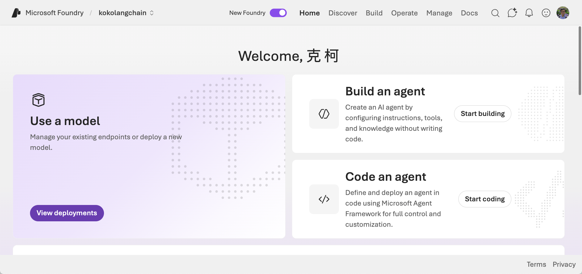Click the Microsoft Foundry logo icon

16,13
